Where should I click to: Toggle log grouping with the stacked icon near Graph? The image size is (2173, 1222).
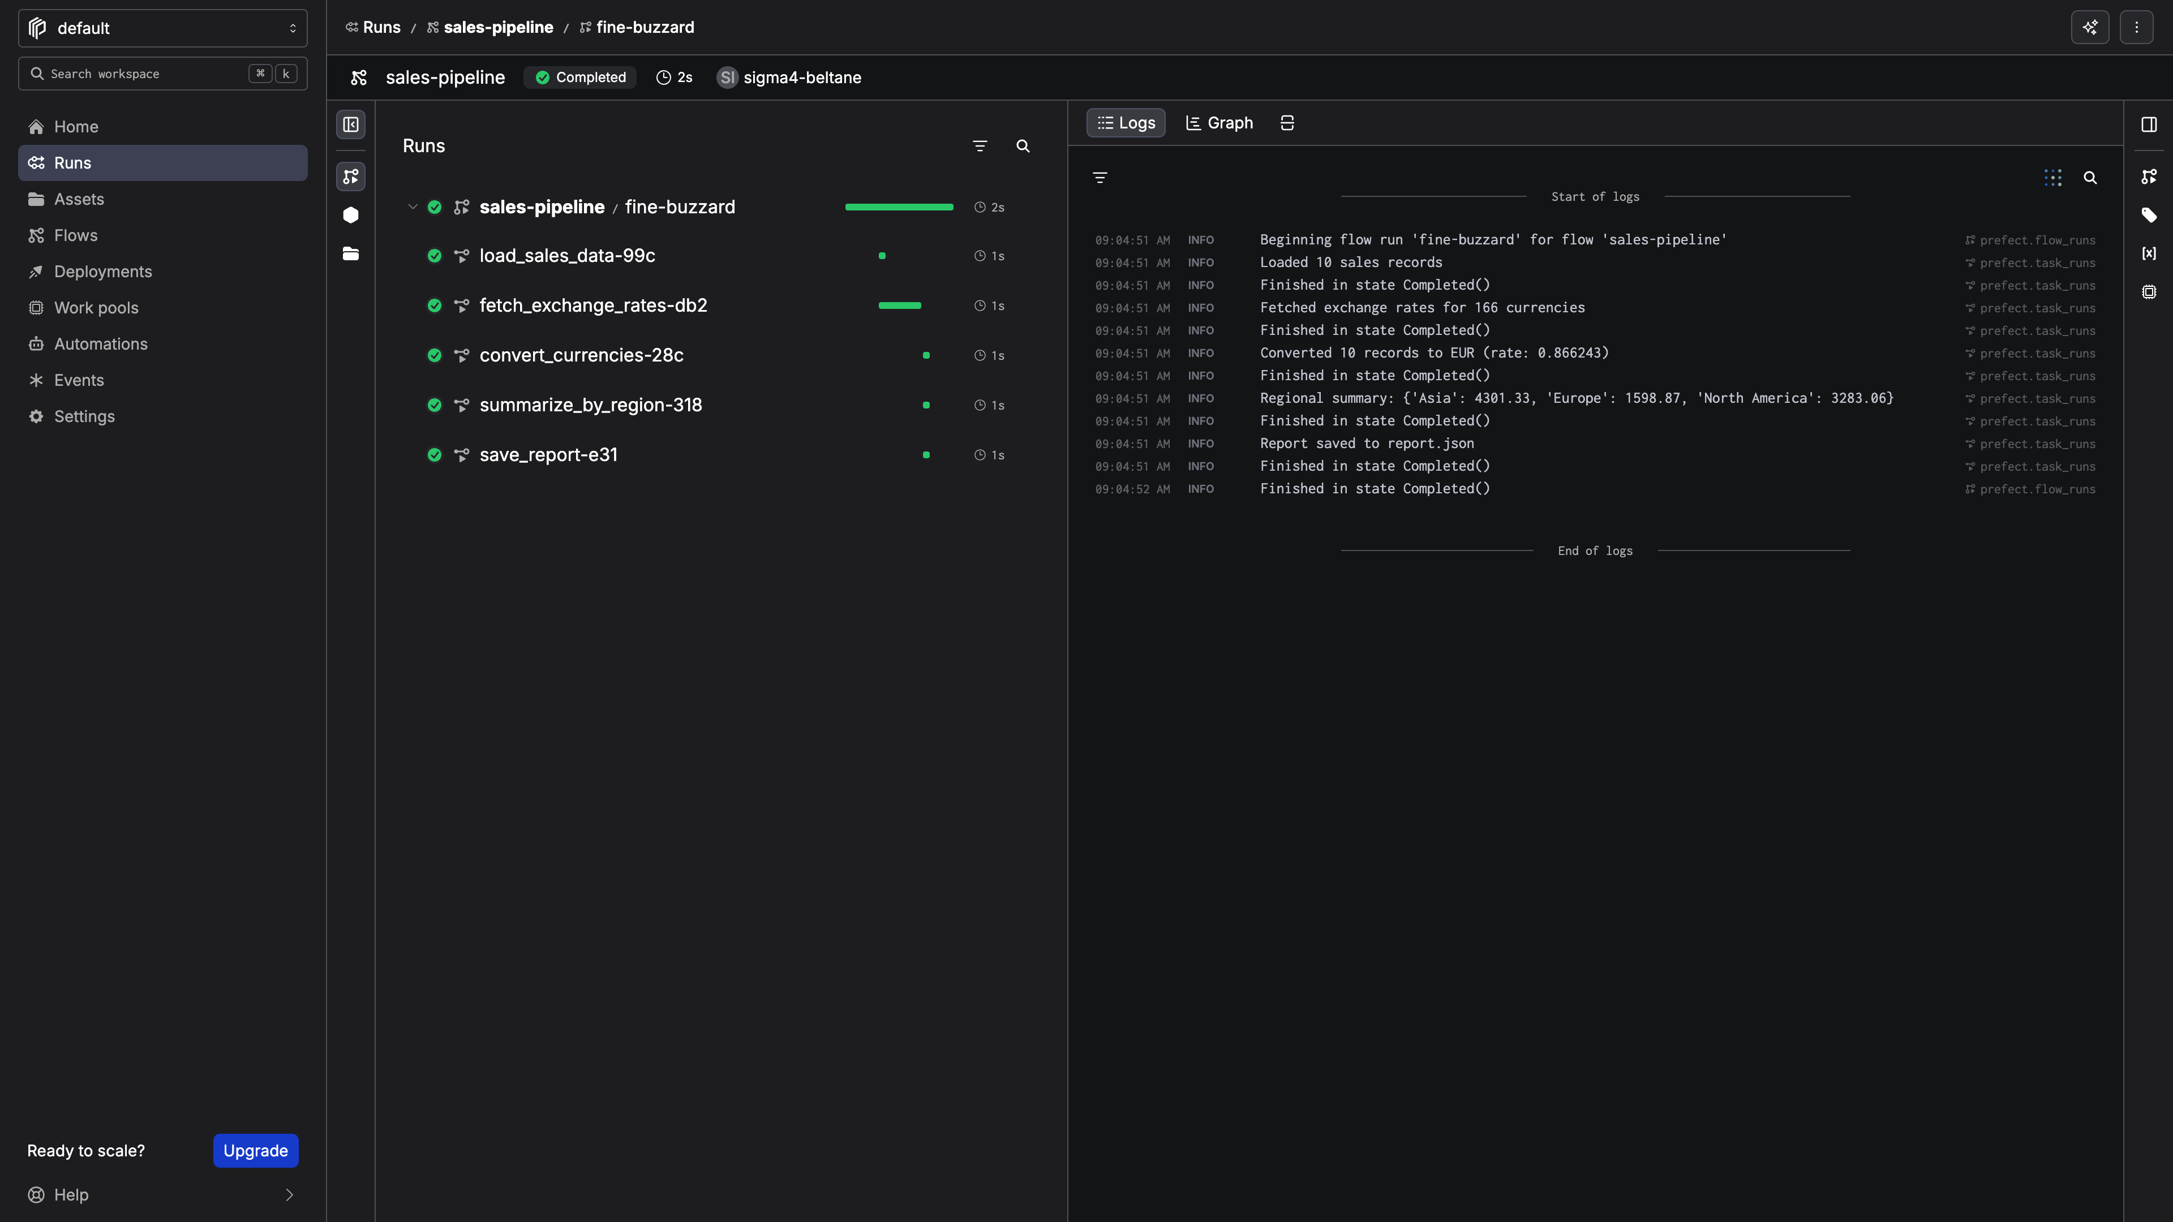[x=1286, y=122]
